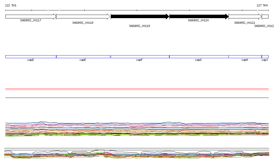Image resolution: width=274 pixels, height=163 pixels.
Task: Click the small capI feature box
Action: pyautogui.click(x=265, y=57)
